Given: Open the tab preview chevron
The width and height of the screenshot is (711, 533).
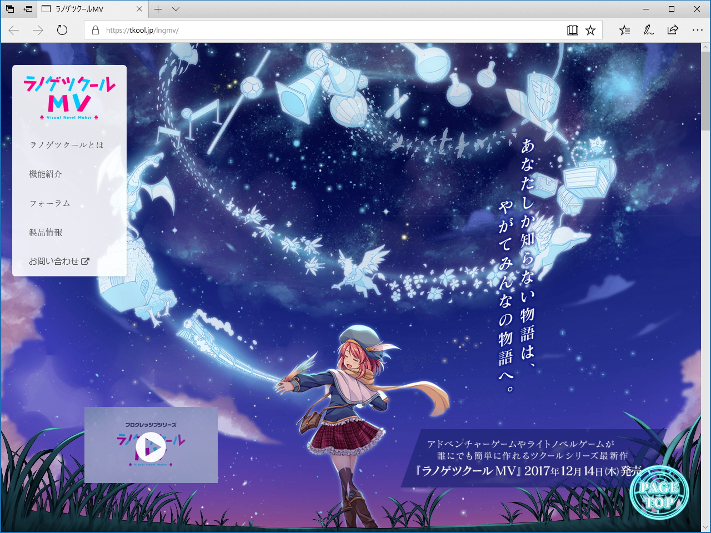Looking at the screenshot, I should [x=176, y=9].
